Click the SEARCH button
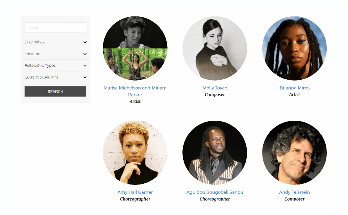348x215 pixels. (55, 91)
